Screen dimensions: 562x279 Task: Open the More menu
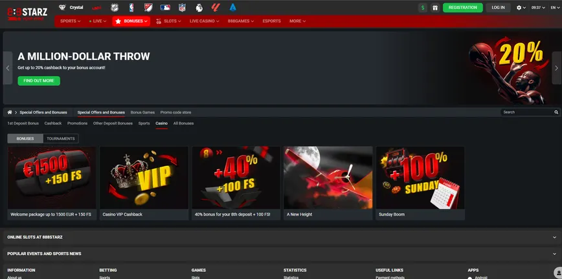pyautogui.click(x=297, y=21)
